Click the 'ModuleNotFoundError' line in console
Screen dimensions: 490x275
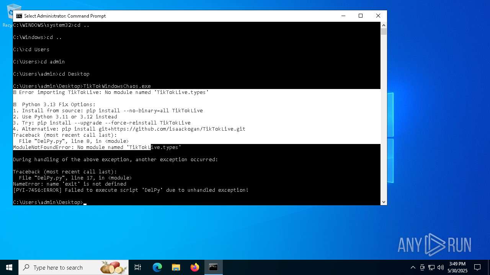[x=97, y=147]
